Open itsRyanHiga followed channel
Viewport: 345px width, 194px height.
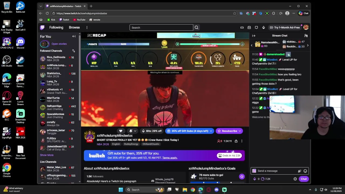point(58,108)
